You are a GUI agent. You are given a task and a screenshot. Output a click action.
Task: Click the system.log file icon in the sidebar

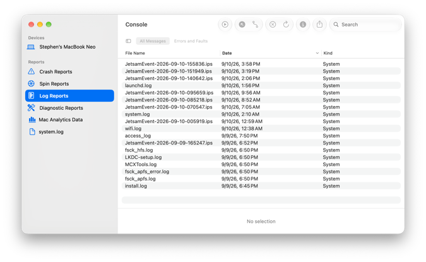click(x=32, y=131)
